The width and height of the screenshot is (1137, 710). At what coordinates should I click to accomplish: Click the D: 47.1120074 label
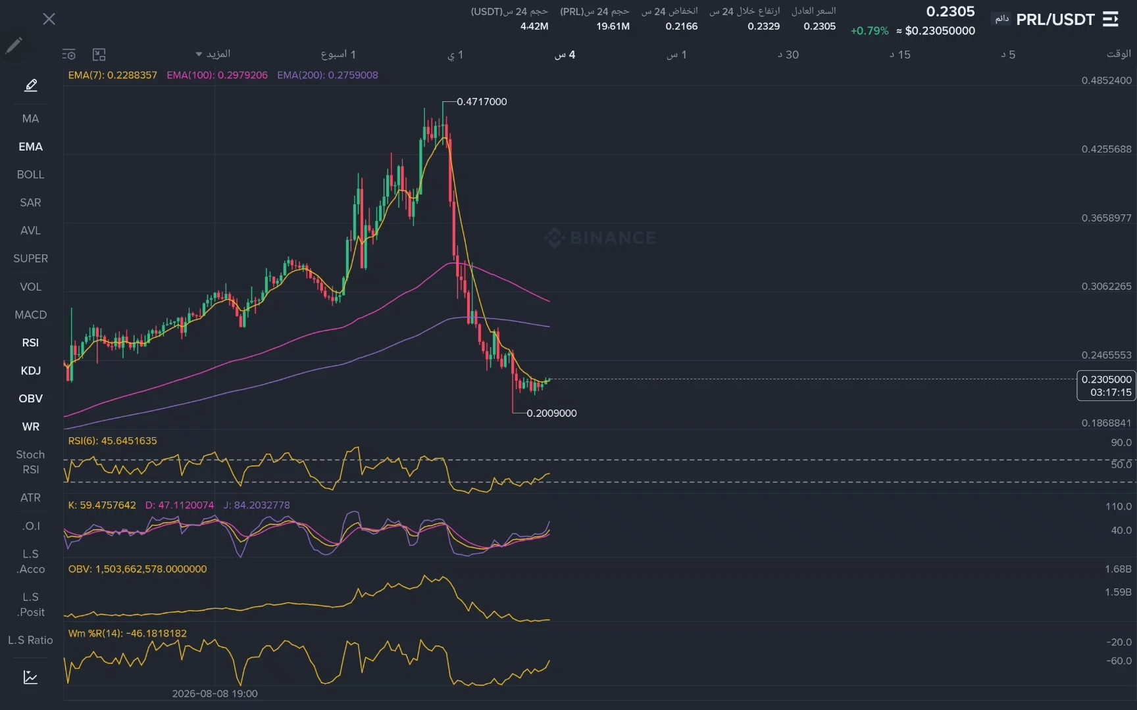[x=180, y=505]
